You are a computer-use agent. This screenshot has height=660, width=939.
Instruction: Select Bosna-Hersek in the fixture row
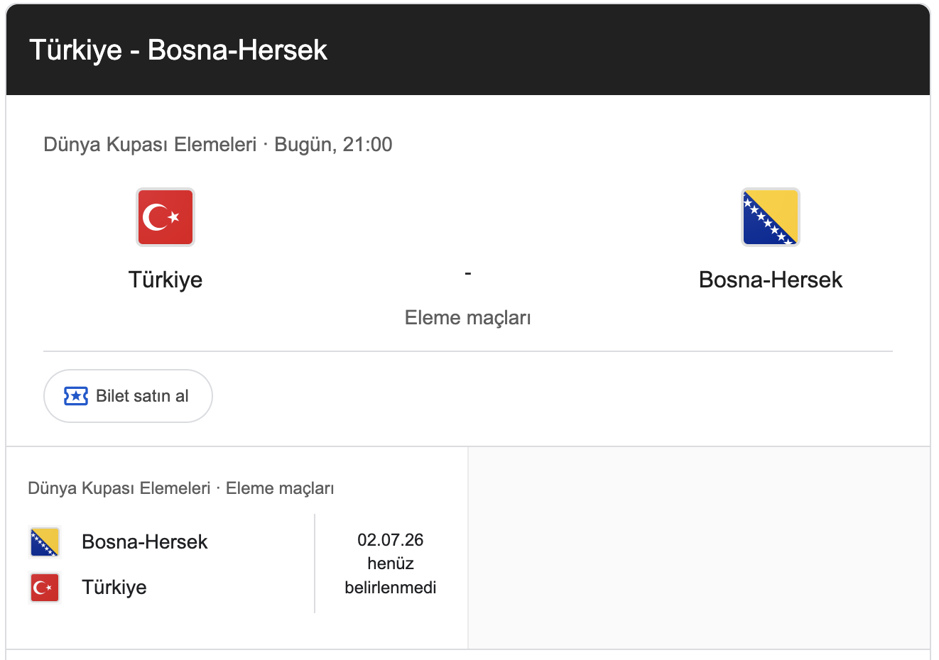pos(145,542)
